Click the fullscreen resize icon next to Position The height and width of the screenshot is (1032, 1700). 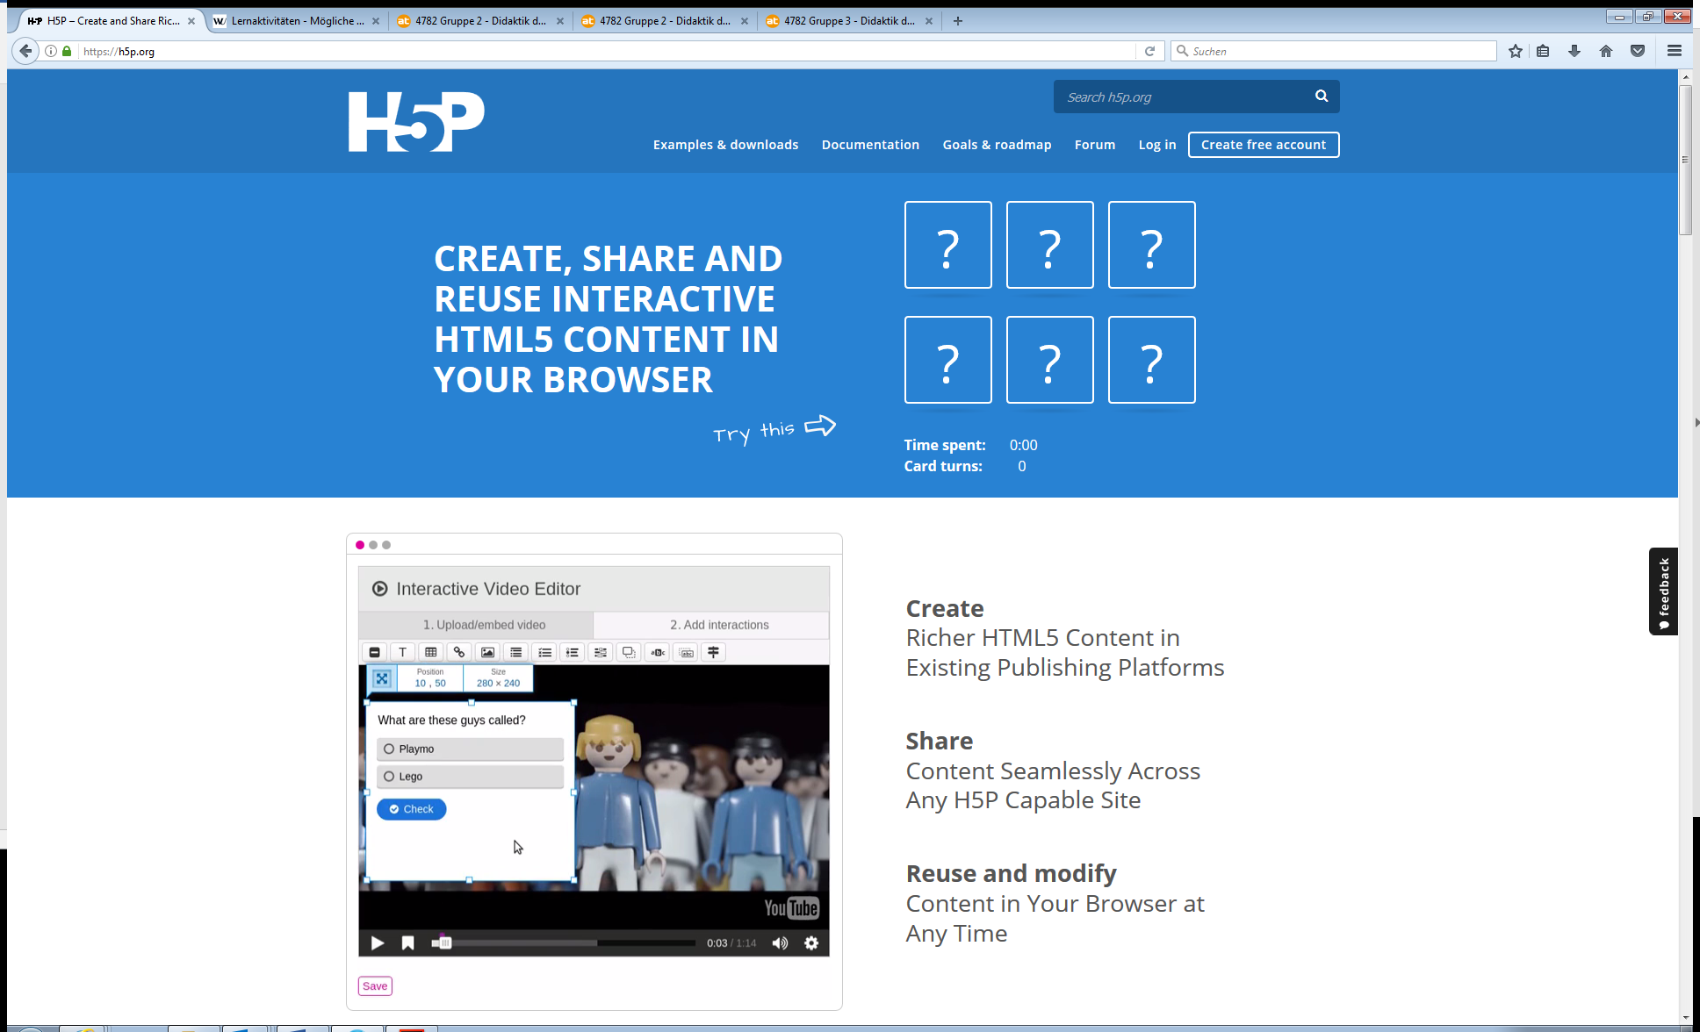coord(382,678)
